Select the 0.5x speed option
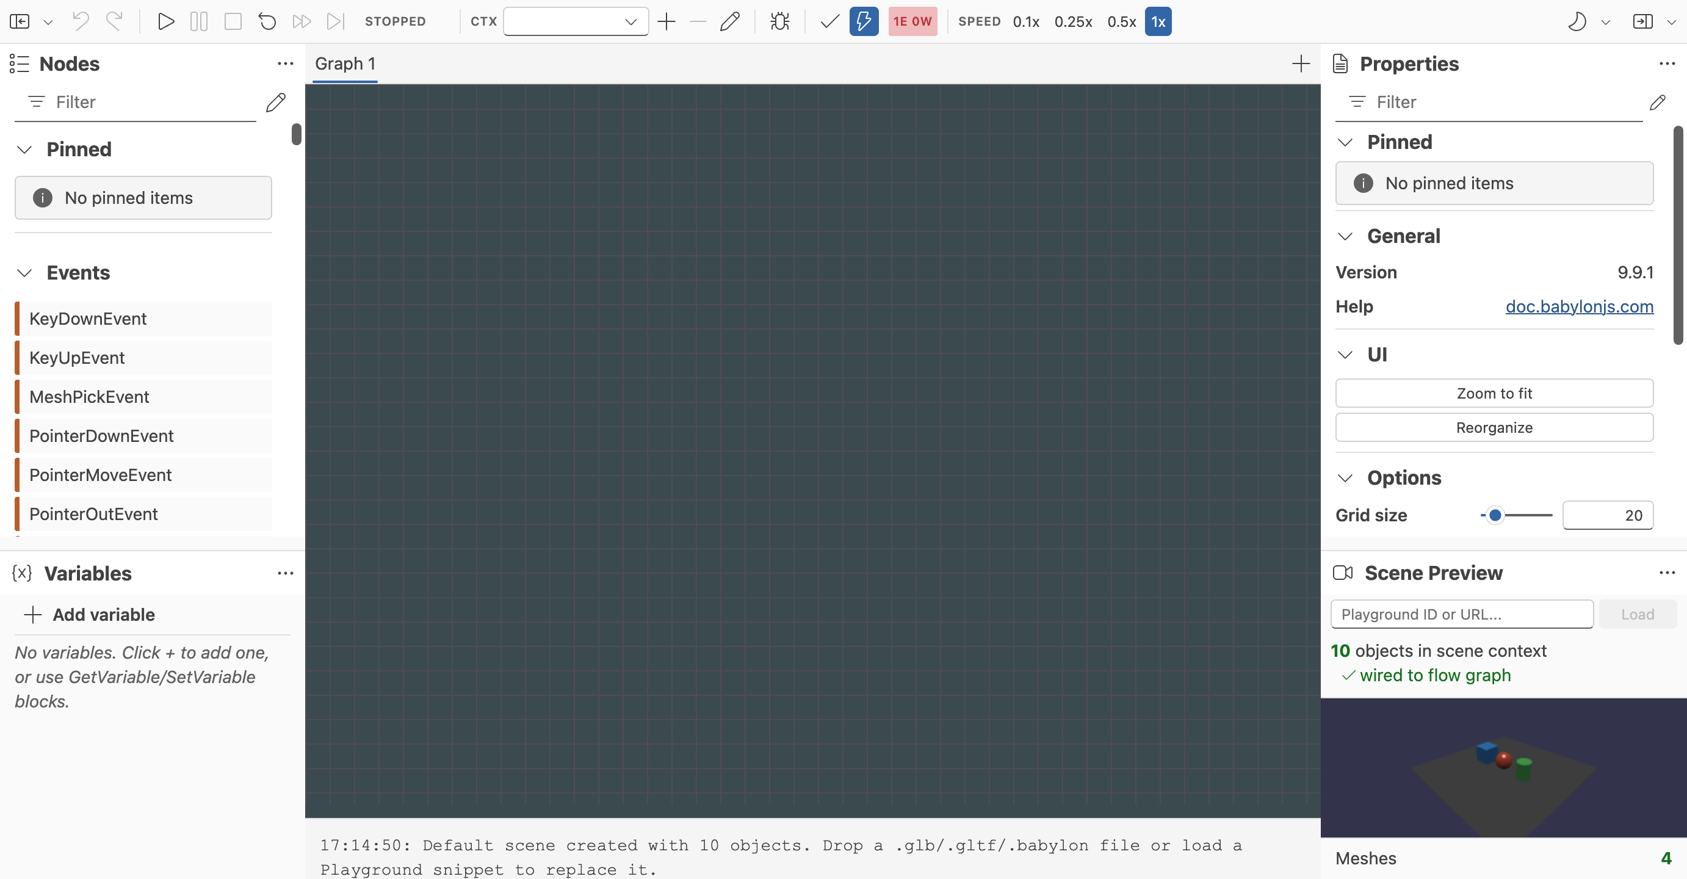 tap(1121, 21)
